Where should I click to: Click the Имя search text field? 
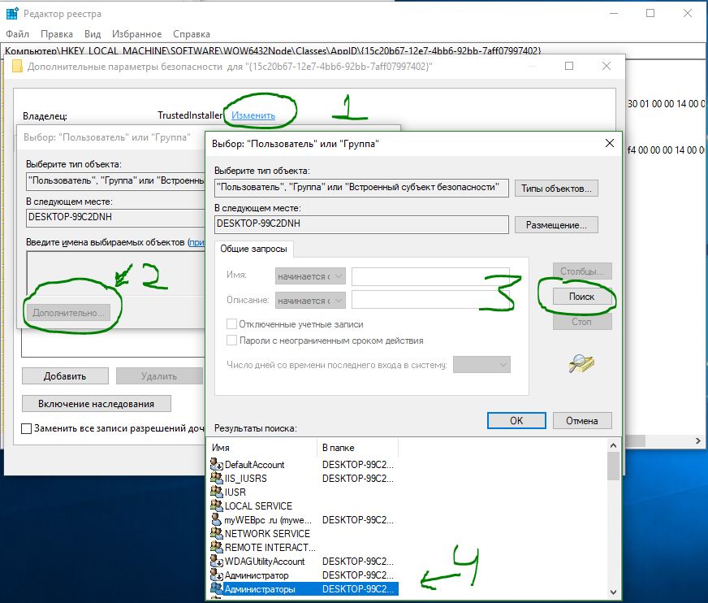(430, 275)
